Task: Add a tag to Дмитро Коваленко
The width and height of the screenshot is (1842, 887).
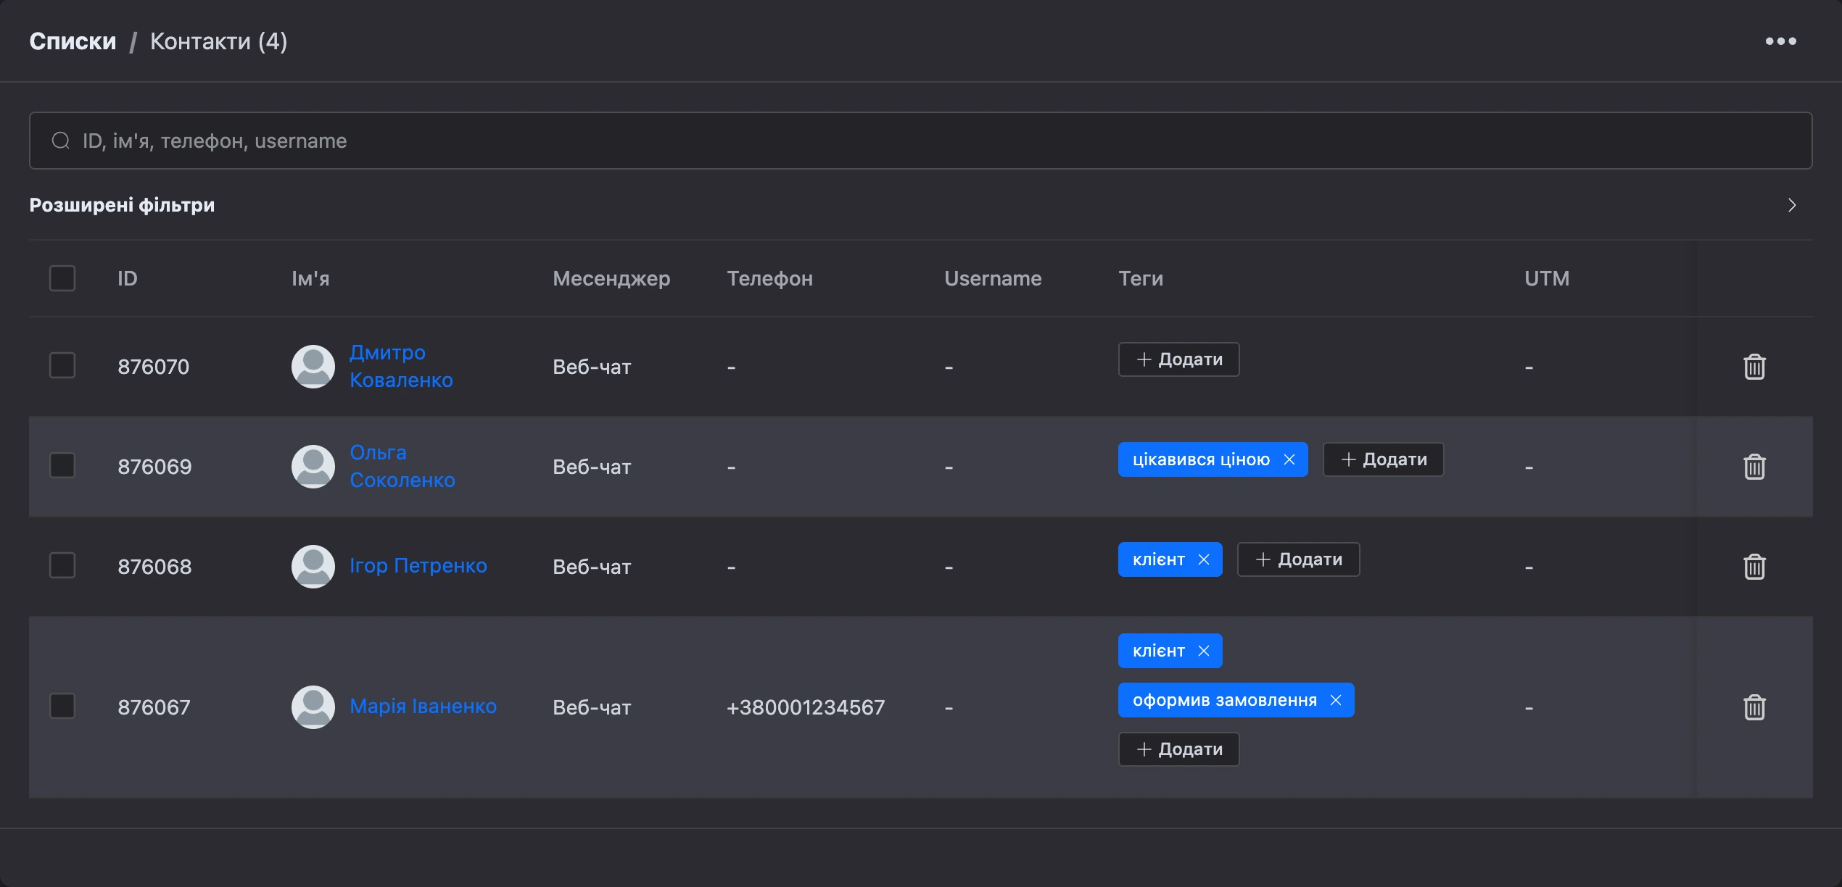Action: pos(1179,359)
